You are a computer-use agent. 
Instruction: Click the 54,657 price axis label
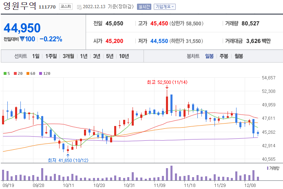click(269, 78)
